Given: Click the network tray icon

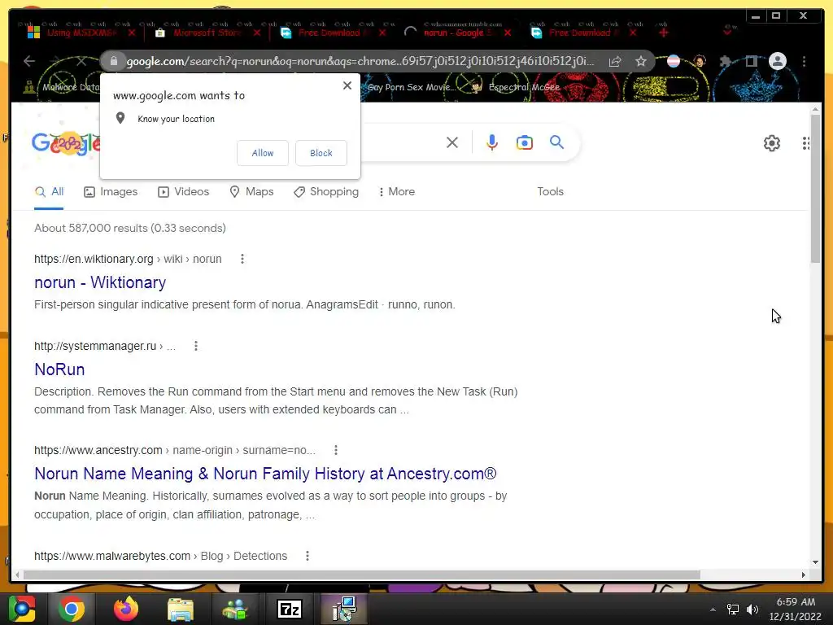Looking at the screenshot, I should point(733,610).
